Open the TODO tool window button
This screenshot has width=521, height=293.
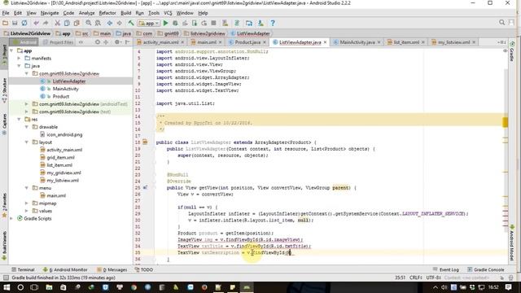144,269
